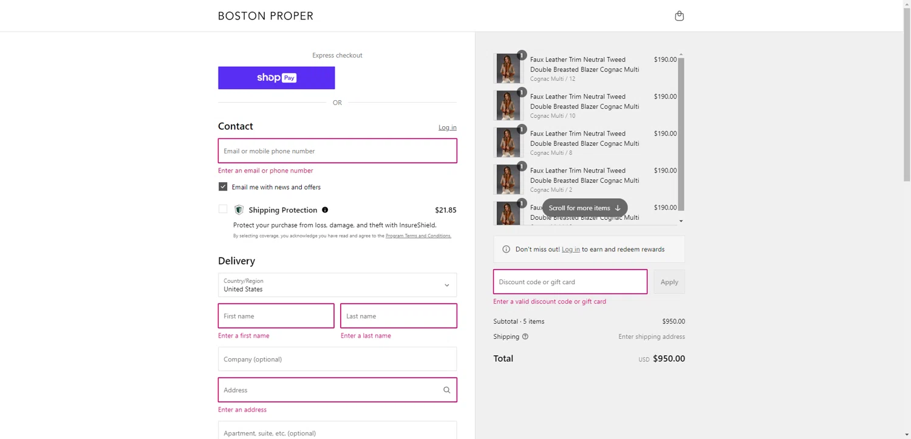Click the Express checkout label
The height and width of the screenshot is (439, 911).
337,55
